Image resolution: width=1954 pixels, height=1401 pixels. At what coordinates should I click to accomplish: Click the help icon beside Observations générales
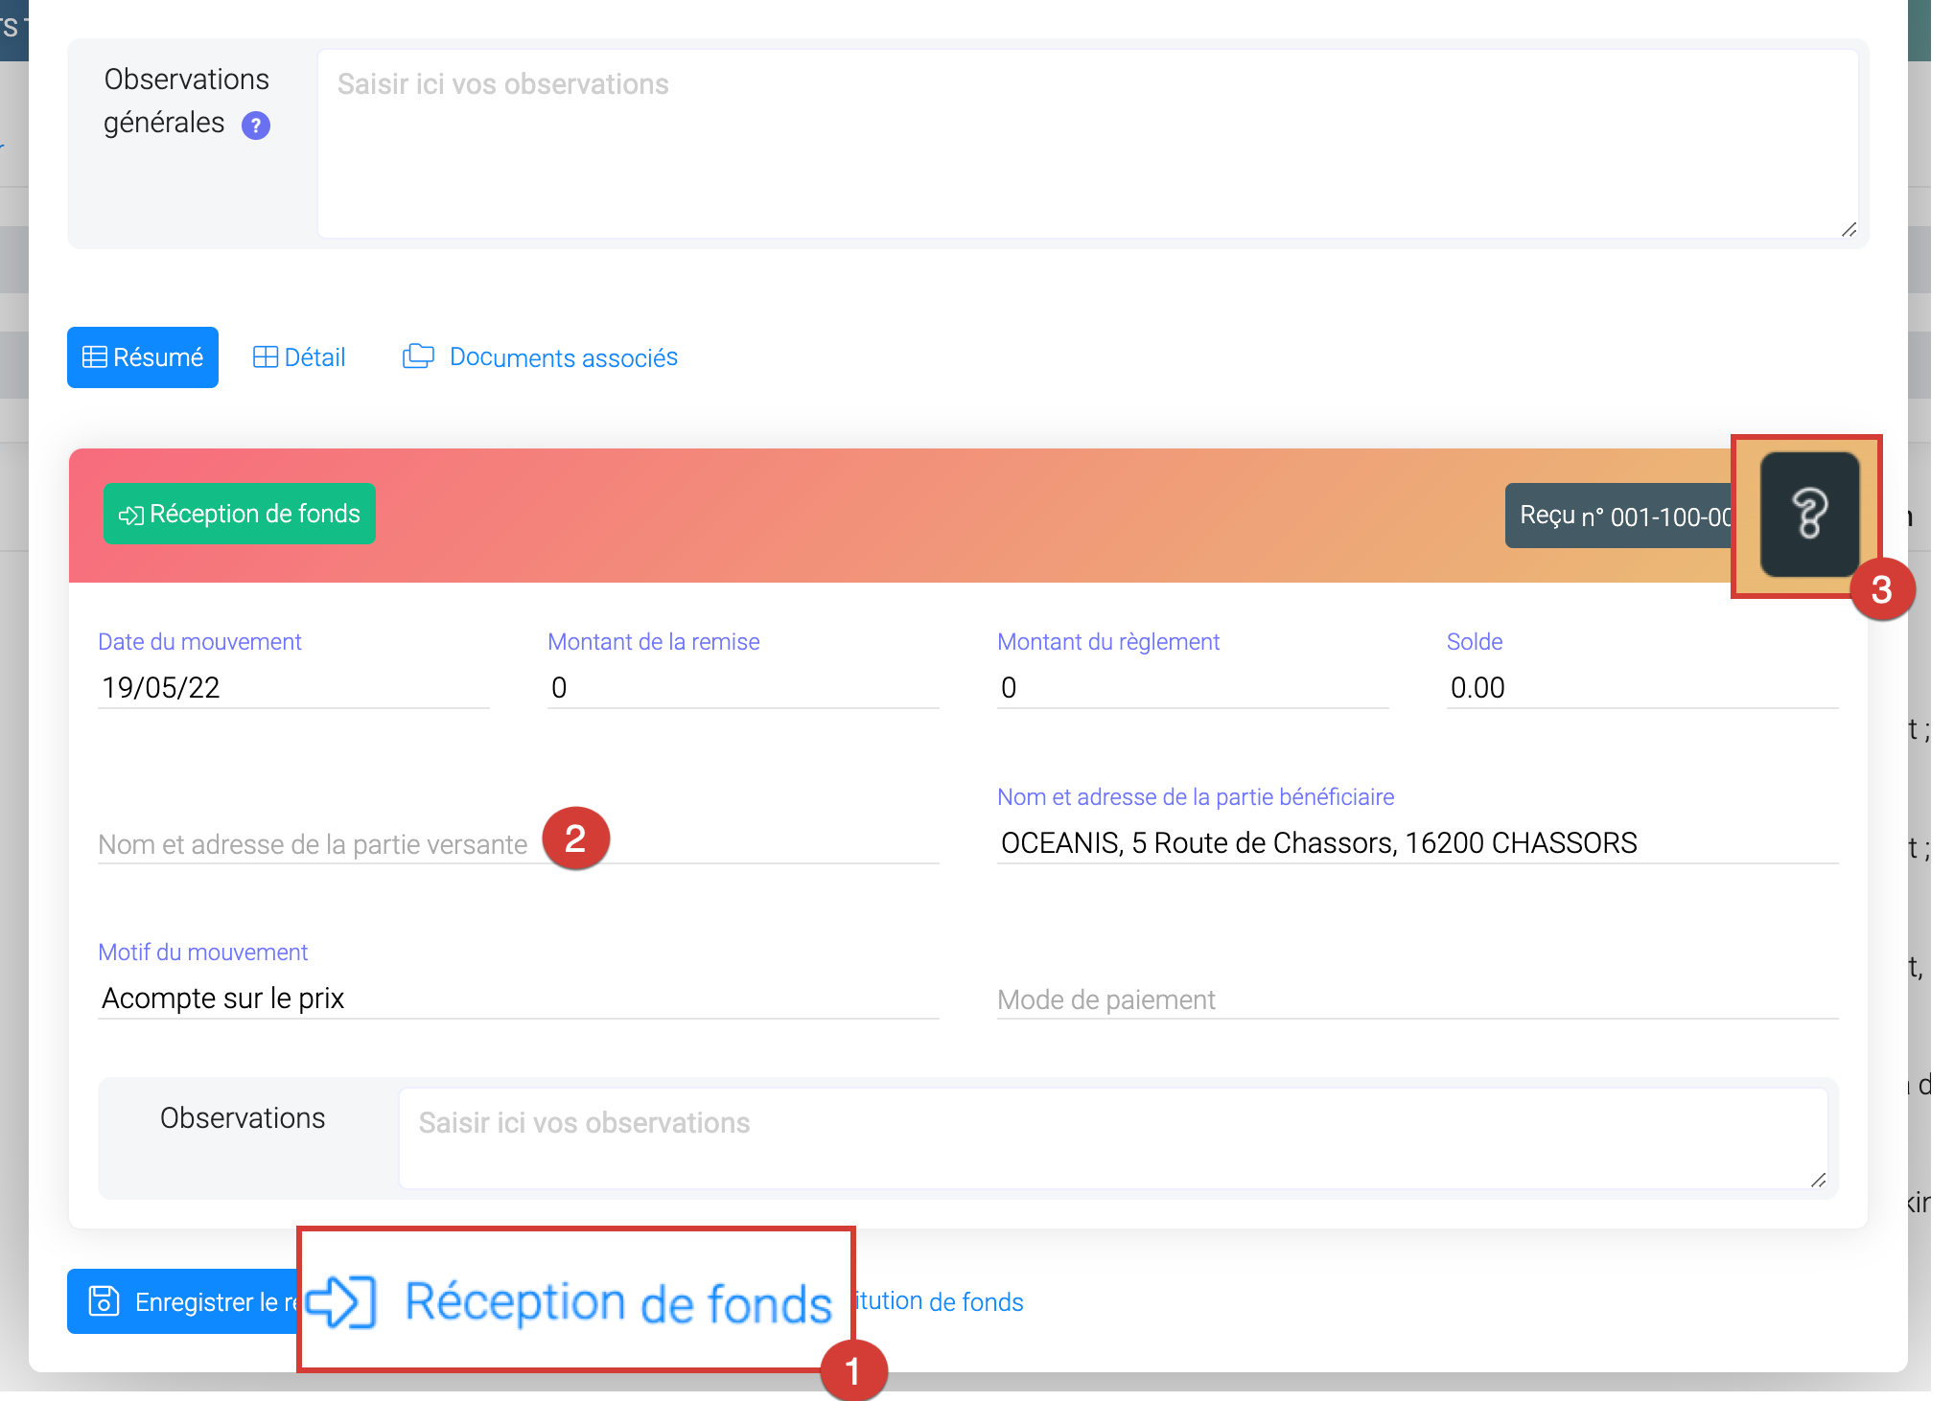pos(255,126)
